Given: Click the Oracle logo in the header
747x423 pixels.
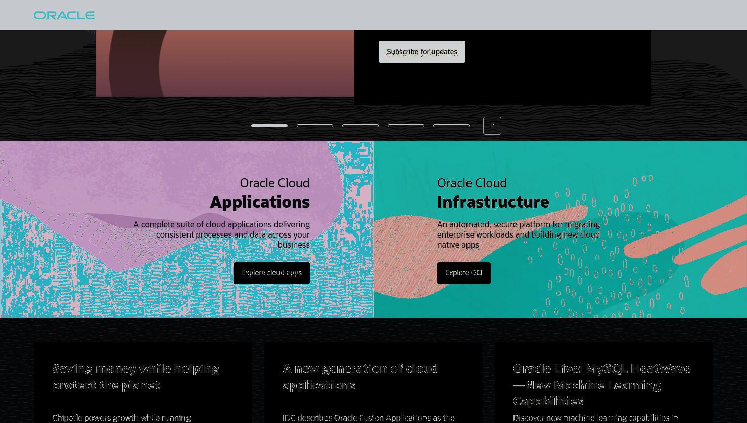Looking at the screenshot, I should pyautogui.click(x=64, y=15).
